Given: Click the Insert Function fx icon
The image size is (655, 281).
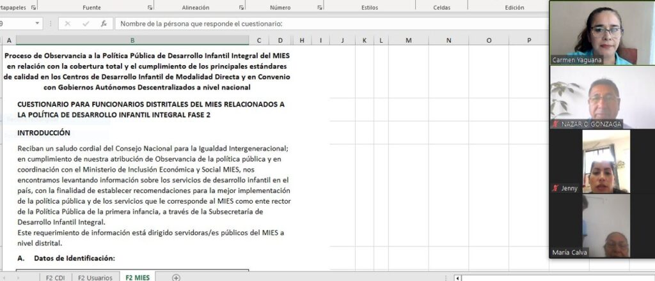Looking at the screenshot, I should (x=103, y=24).
